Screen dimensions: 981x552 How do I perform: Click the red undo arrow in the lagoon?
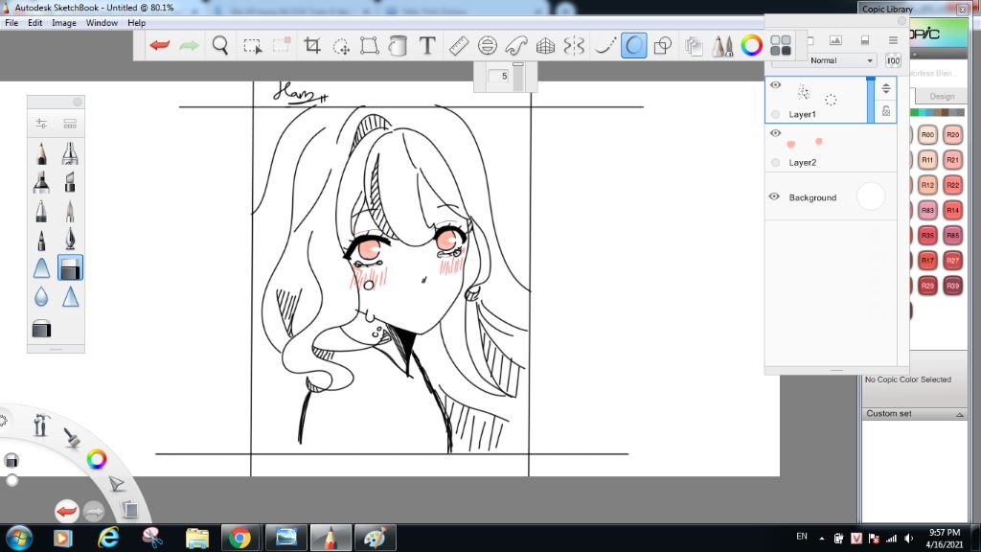[x=67, y=511]
